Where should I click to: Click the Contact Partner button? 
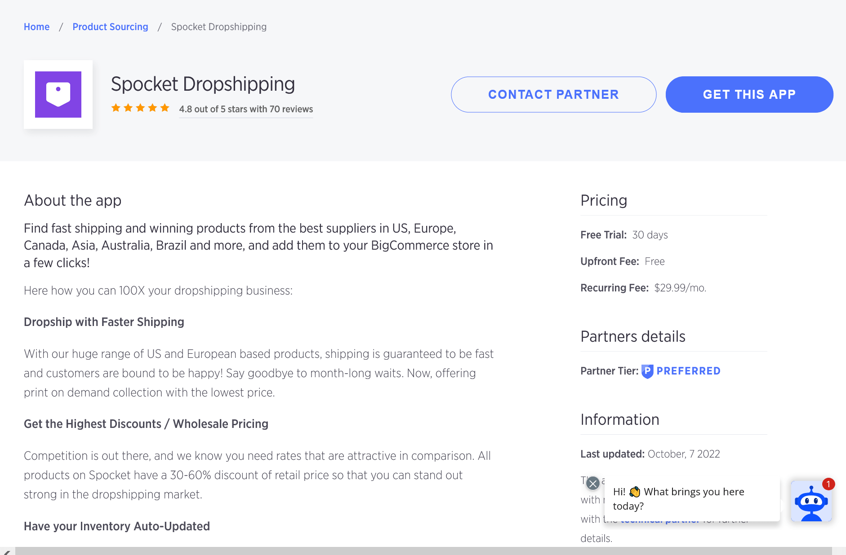point(553,94)
